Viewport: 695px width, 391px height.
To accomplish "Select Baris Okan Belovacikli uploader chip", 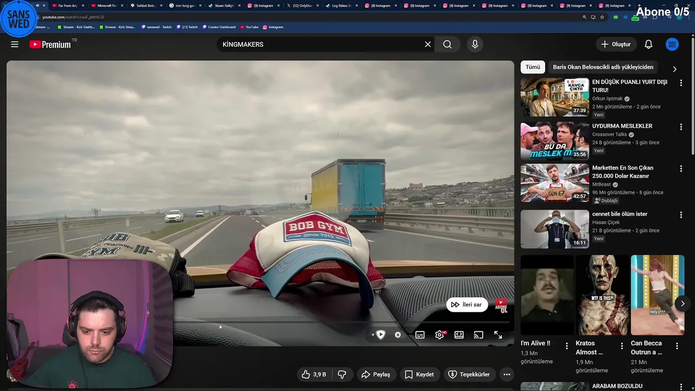I will tap(603, 67).
